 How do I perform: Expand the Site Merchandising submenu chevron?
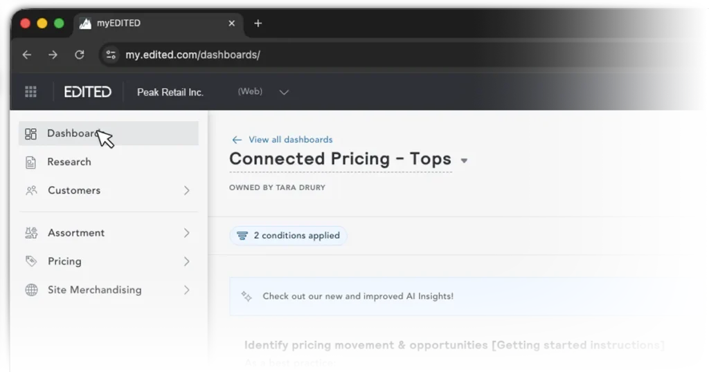click(x=186, y=290)
